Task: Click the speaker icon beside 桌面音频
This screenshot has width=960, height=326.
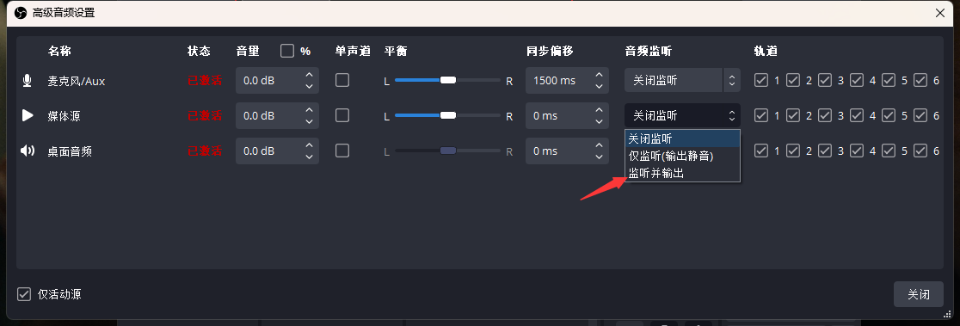Action: (28, 151)
